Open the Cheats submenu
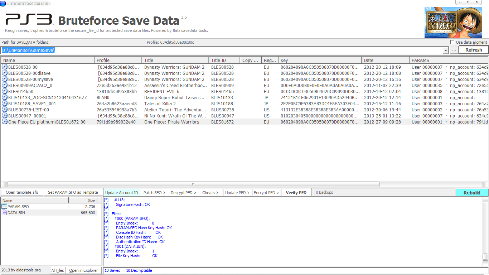The height and width of the screenshot is (275, 489). pos(210,193)
